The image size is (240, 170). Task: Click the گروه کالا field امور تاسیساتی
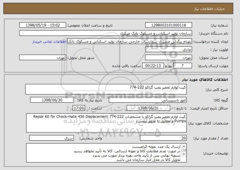tap(147, 100)
